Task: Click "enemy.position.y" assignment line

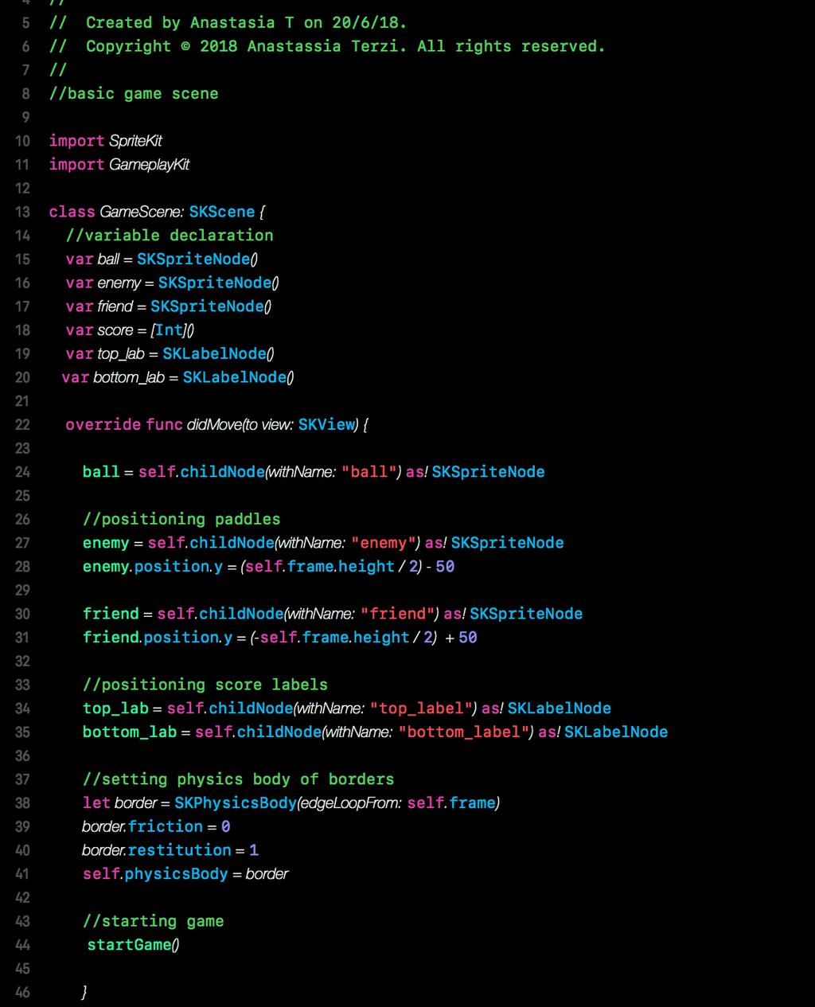Action: point(268,567)
